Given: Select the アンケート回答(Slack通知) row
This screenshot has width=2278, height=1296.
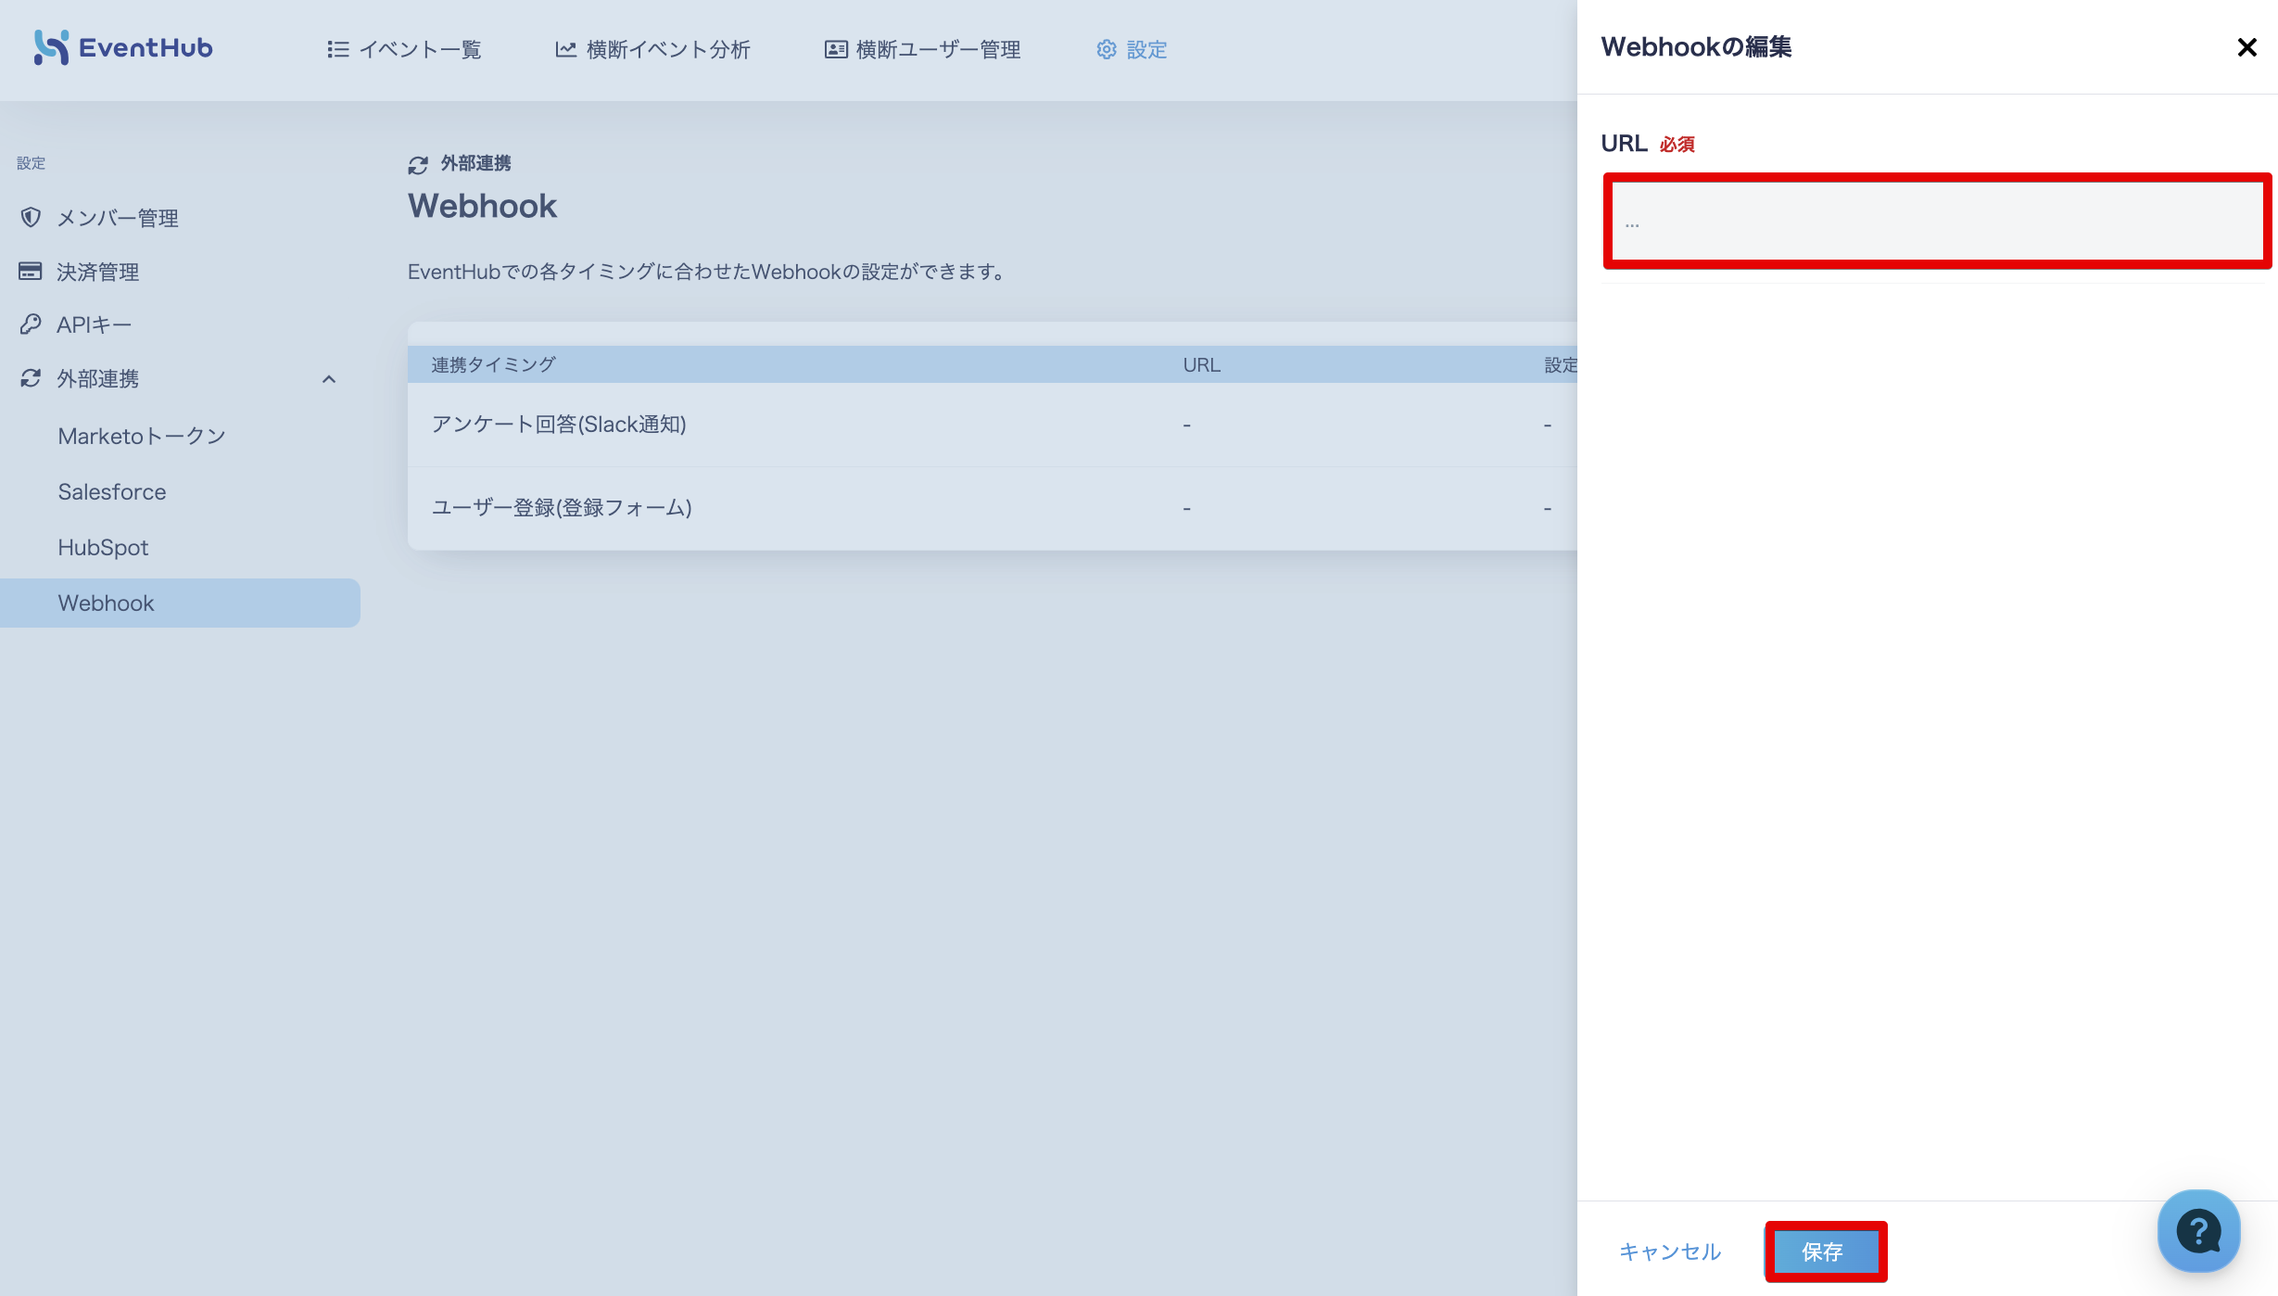Looking at the screenshot, I should (x=993, y=425).
